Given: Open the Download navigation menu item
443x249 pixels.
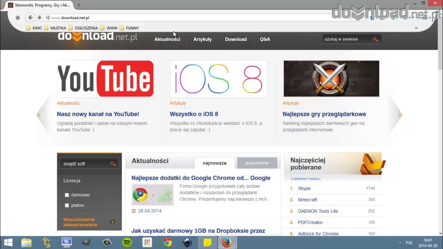Looking at the screenshot, I should click(236, 39).
